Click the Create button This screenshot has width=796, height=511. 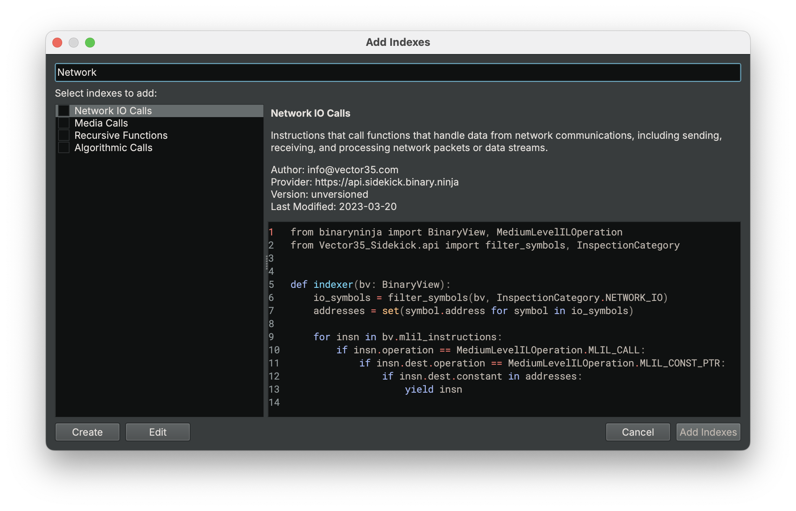tap(87, 432)
